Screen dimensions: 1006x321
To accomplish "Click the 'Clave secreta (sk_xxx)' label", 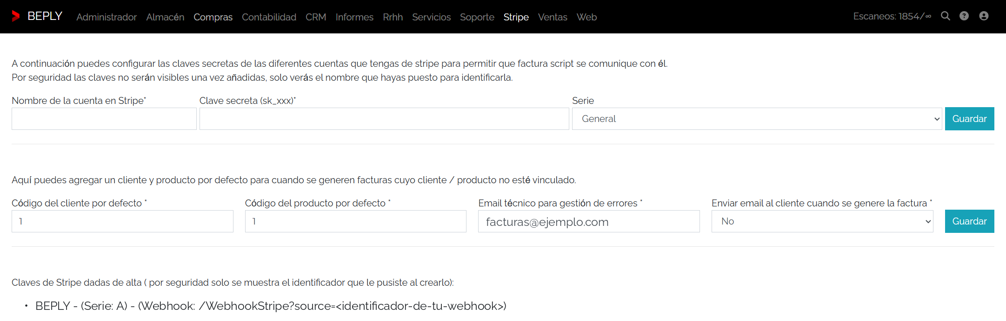I will tap(247, 101).
